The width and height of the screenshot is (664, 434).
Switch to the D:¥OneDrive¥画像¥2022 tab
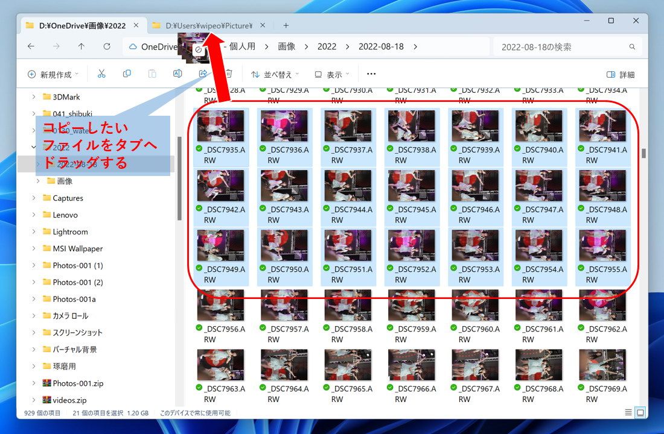coord(83,25)
